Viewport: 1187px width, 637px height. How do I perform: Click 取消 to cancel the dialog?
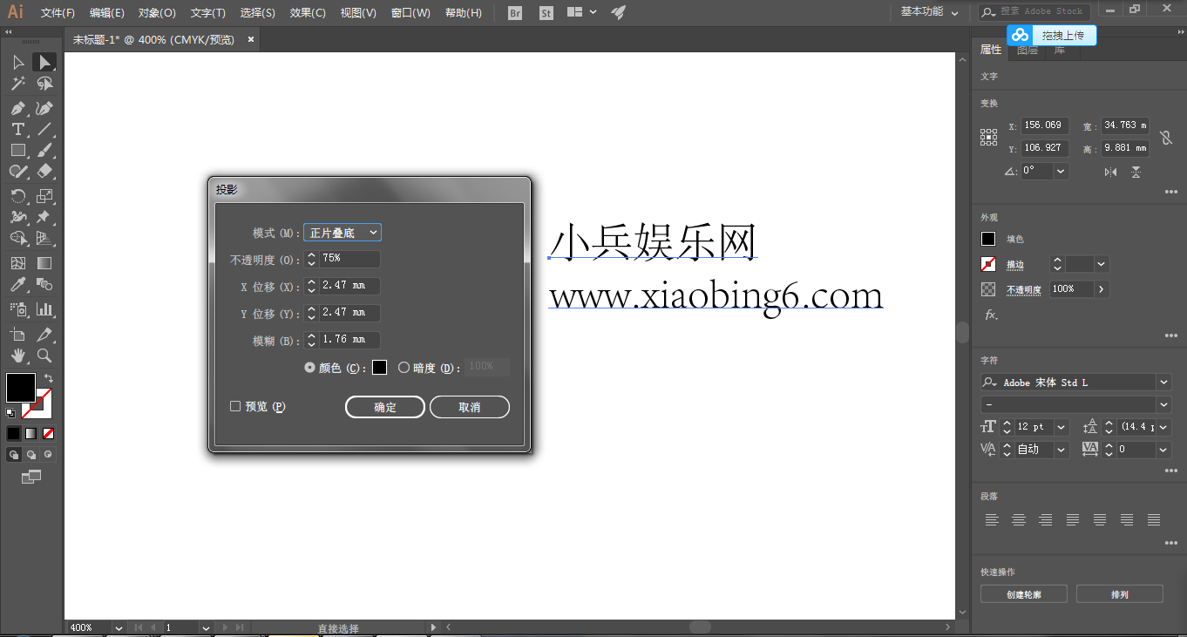click(x=470, y=407)
